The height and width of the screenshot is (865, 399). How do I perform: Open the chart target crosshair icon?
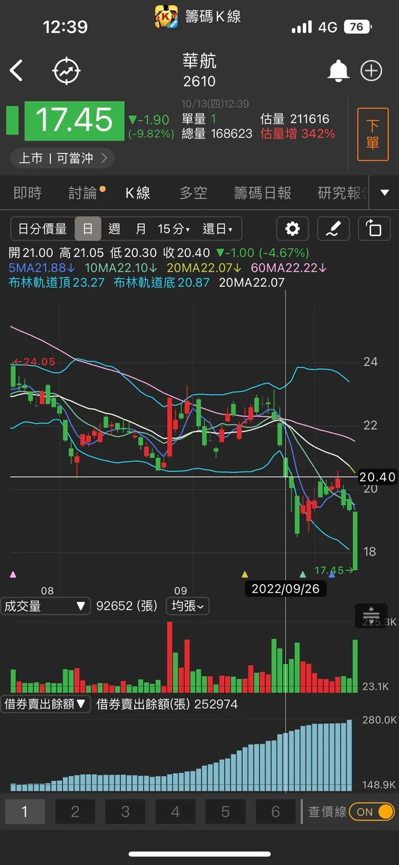click(x=66, y=70)
